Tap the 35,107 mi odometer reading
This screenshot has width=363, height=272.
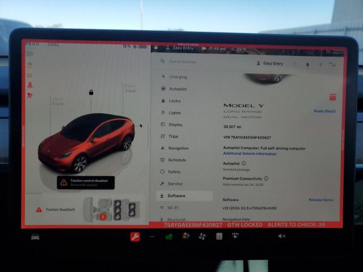[x=232, y=127]
